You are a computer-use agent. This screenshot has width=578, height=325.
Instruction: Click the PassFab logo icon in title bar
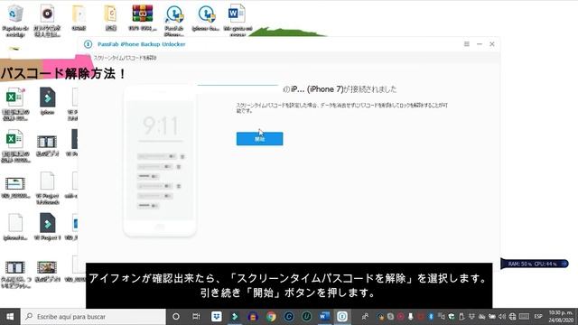click(x=89, y=44)
